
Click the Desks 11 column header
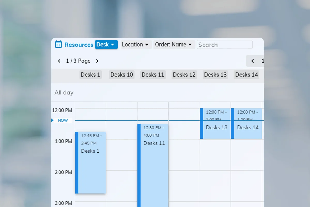pyautogui.click(x=153, y=75)
